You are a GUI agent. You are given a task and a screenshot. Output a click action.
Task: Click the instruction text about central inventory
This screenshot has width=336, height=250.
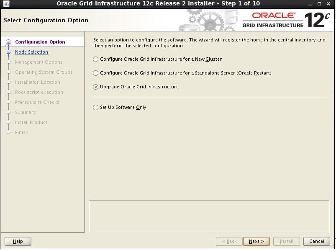pyautogui.click(x=209, y=43)
